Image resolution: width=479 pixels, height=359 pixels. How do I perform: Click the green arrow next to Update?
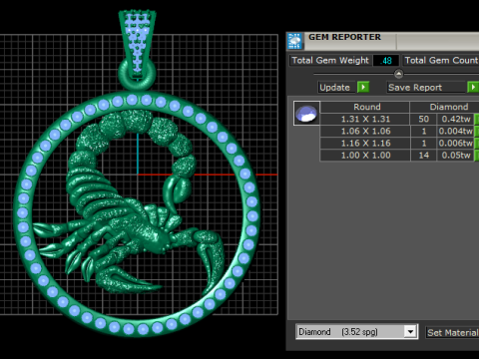[x=363, y=88]
